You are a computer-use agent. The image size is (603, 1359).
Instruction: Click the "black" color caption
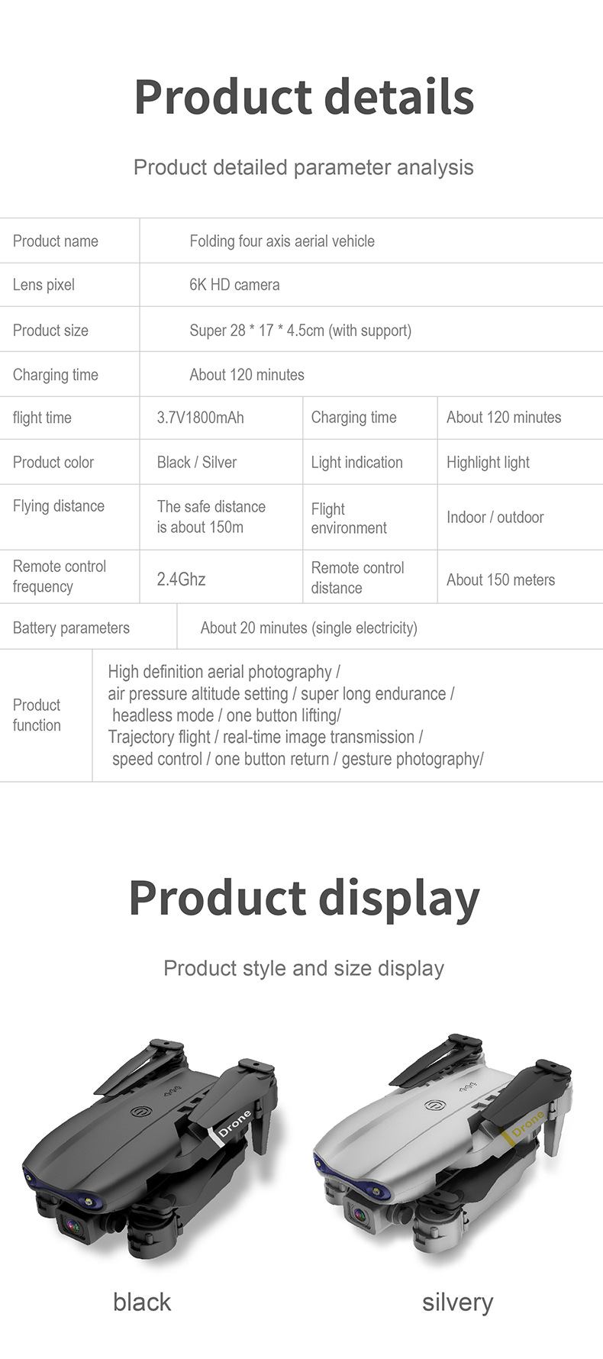tap(142, 1302)
